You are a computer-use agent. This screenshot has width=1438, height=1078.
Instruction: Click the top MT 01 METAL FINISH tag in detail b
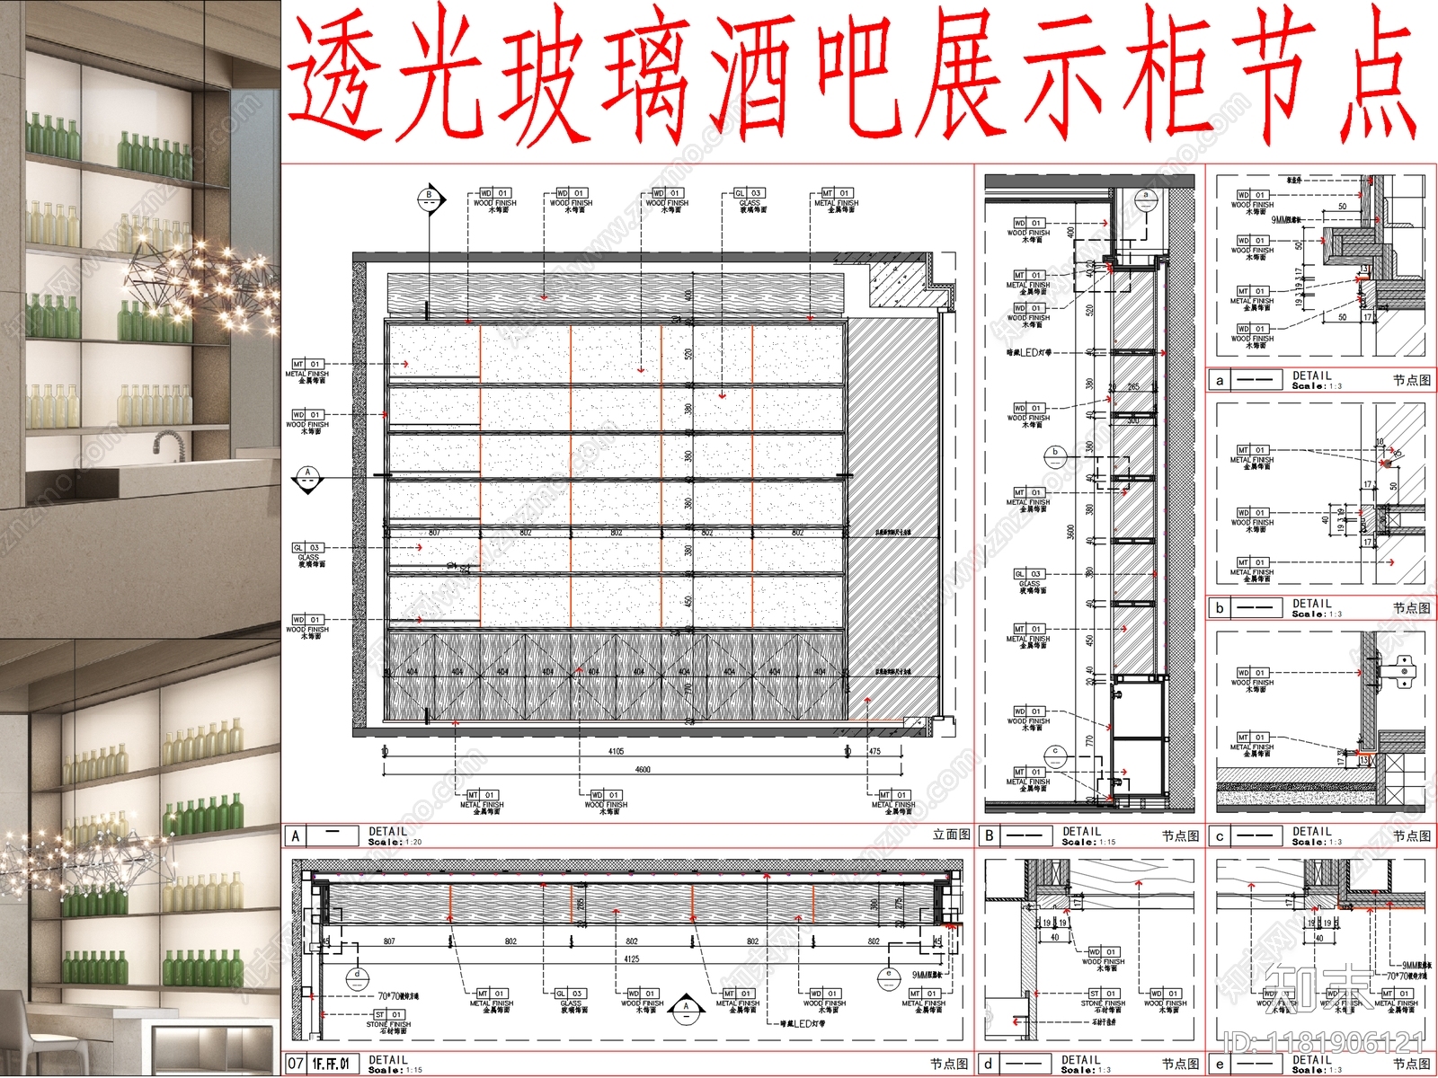1252,457
